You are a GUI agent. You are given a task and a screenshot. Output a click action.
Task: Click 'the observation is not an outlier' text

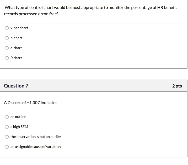tap(36, 137)
